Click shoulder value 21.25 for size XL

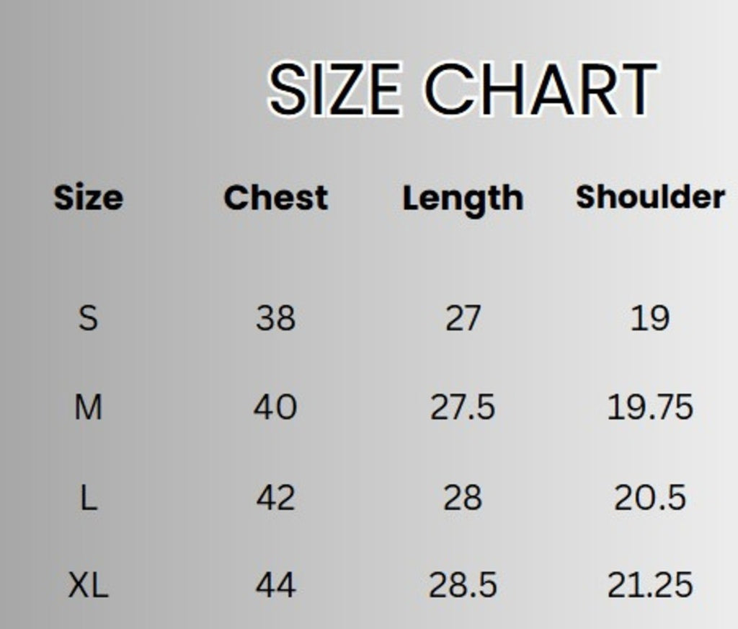(650, 585)
